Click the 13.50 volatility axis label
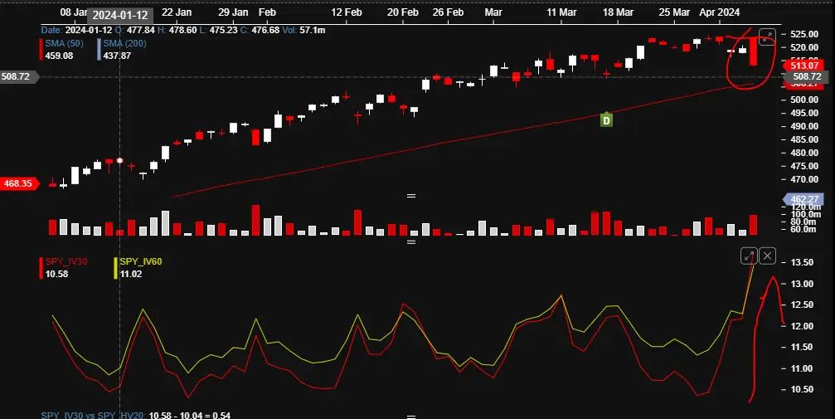835x419 pixels. coord(802,262)
